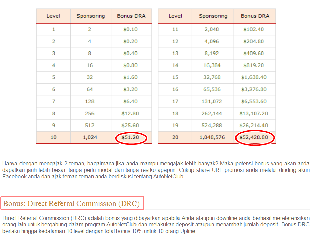
Task: Click the level 15 cell
Action: (175, 77)
